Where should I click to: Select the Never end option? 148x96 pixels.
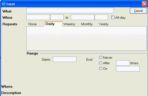tap(101, 57)
